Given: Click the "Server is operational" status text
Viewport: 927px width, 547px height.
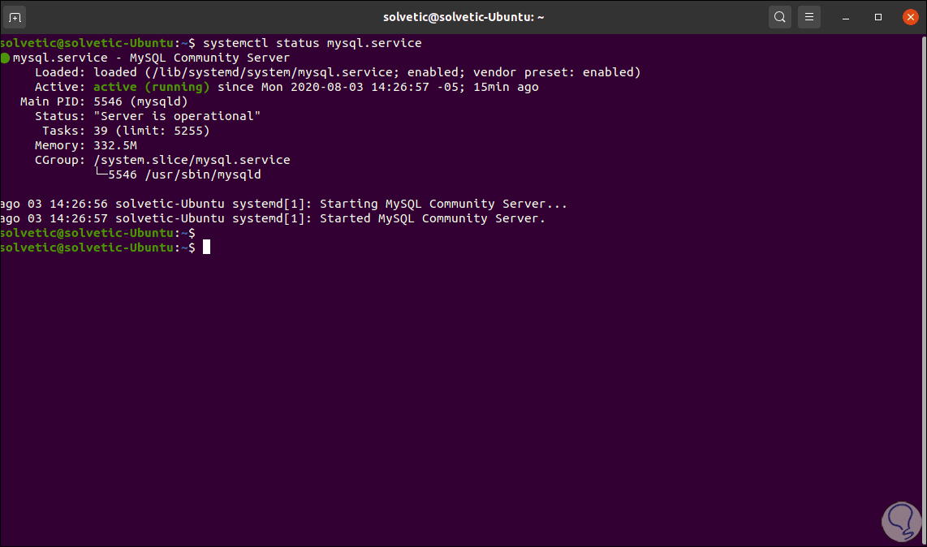Looking at the screenshot, I should point(177,116).
